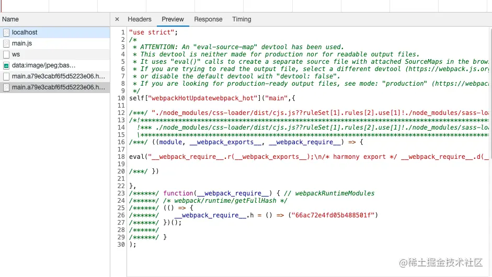Image resolution: width=492 pixels, height=277 pixels.
Task: Click the self["webpackHotUpdatewebpack_hot"] code line
Action: pos(212,98)
